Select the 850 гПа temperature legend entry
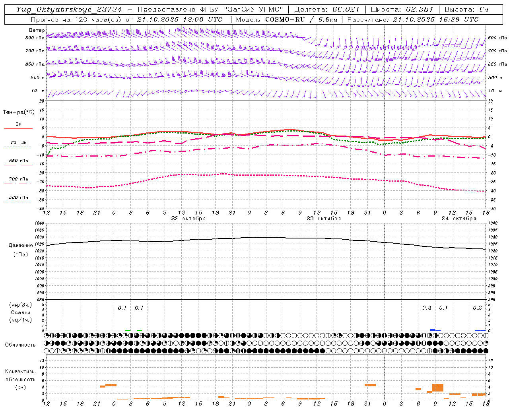509x407 pixels. coord(19,161)
